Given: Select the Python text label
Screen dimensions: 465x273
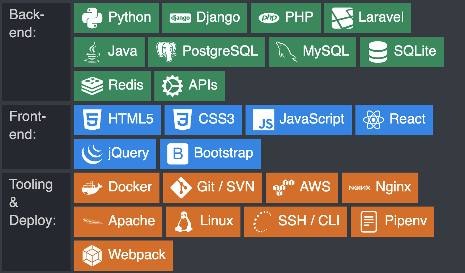Looking at the screenshot, I should pyautogui.click(x=130, y=17).
